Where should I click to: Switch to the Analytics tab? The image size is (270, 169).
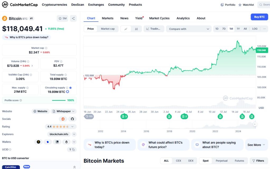click(183, 18)
